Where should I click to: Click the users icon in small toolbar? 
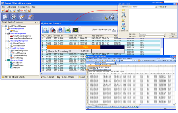click(x=3, y=11)
